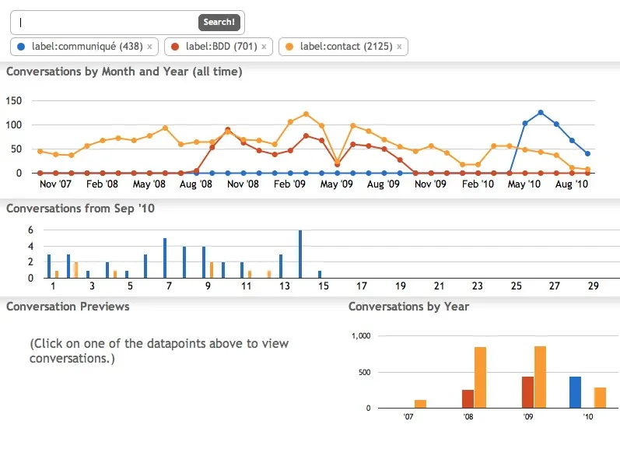Click the 'Conversations by Year' heading
The image size is (620, 449).
coord(409,307)
